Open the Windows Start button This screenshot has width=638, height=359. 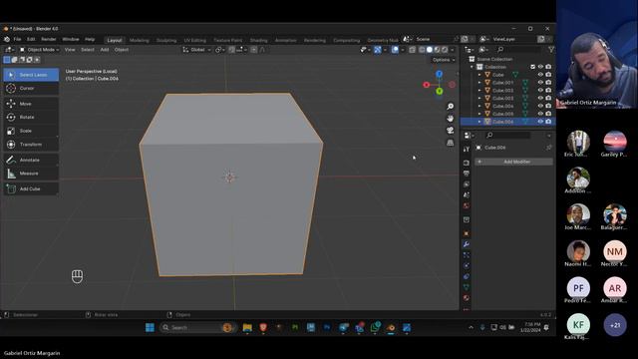150,328
